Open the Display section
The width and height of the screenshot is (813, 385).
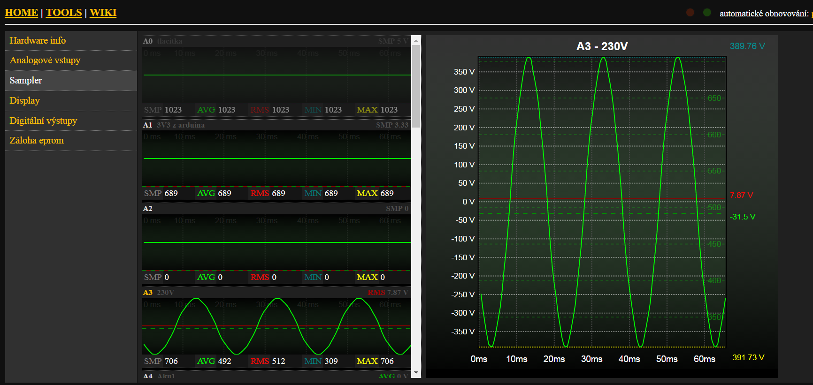[24, 101]
